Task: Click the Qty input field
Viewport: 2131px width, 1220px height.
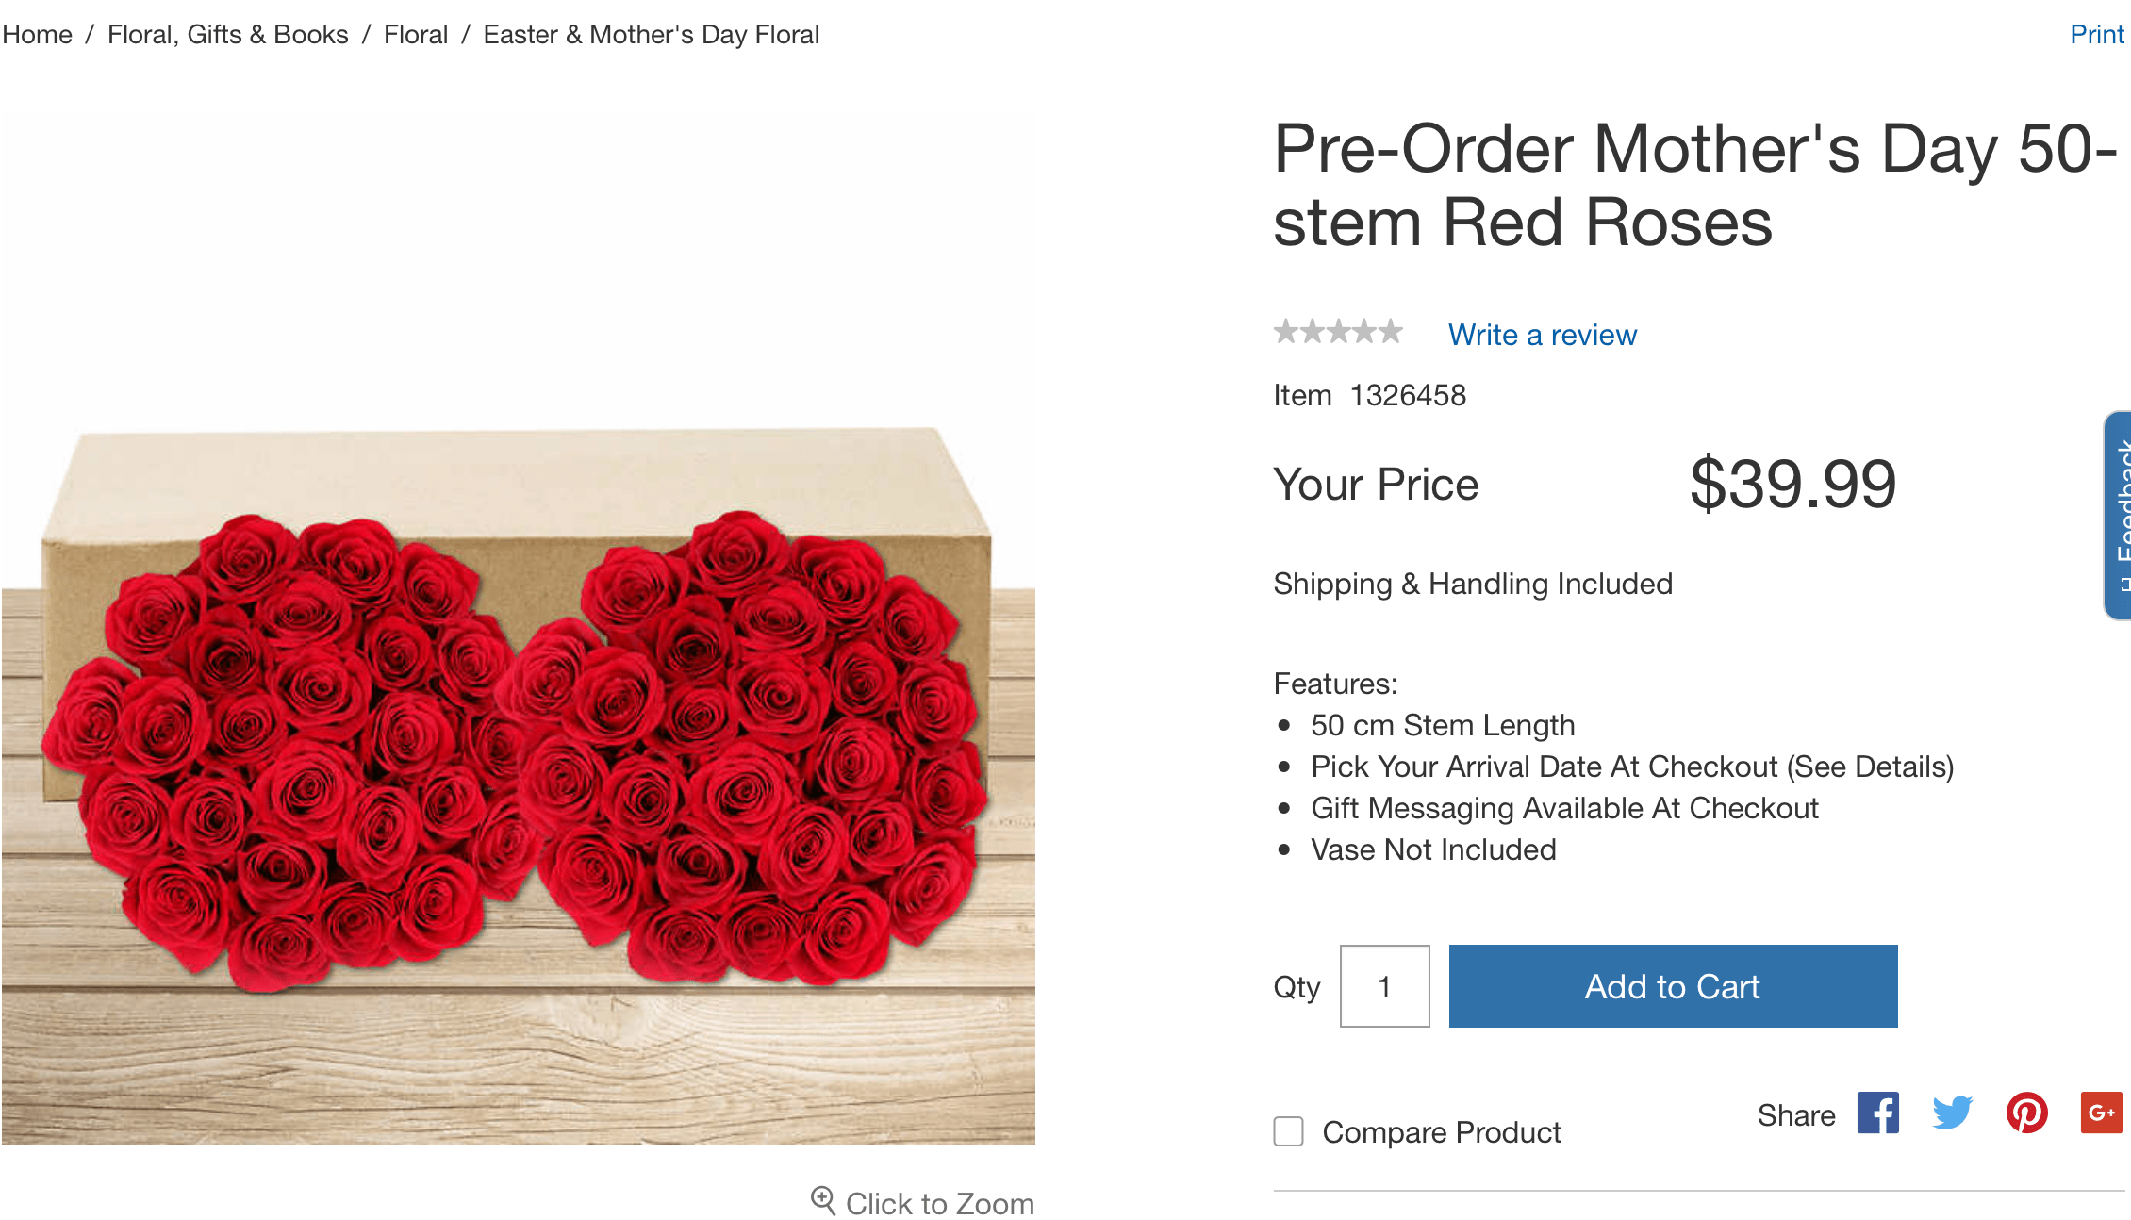Action: [1384, 986]
